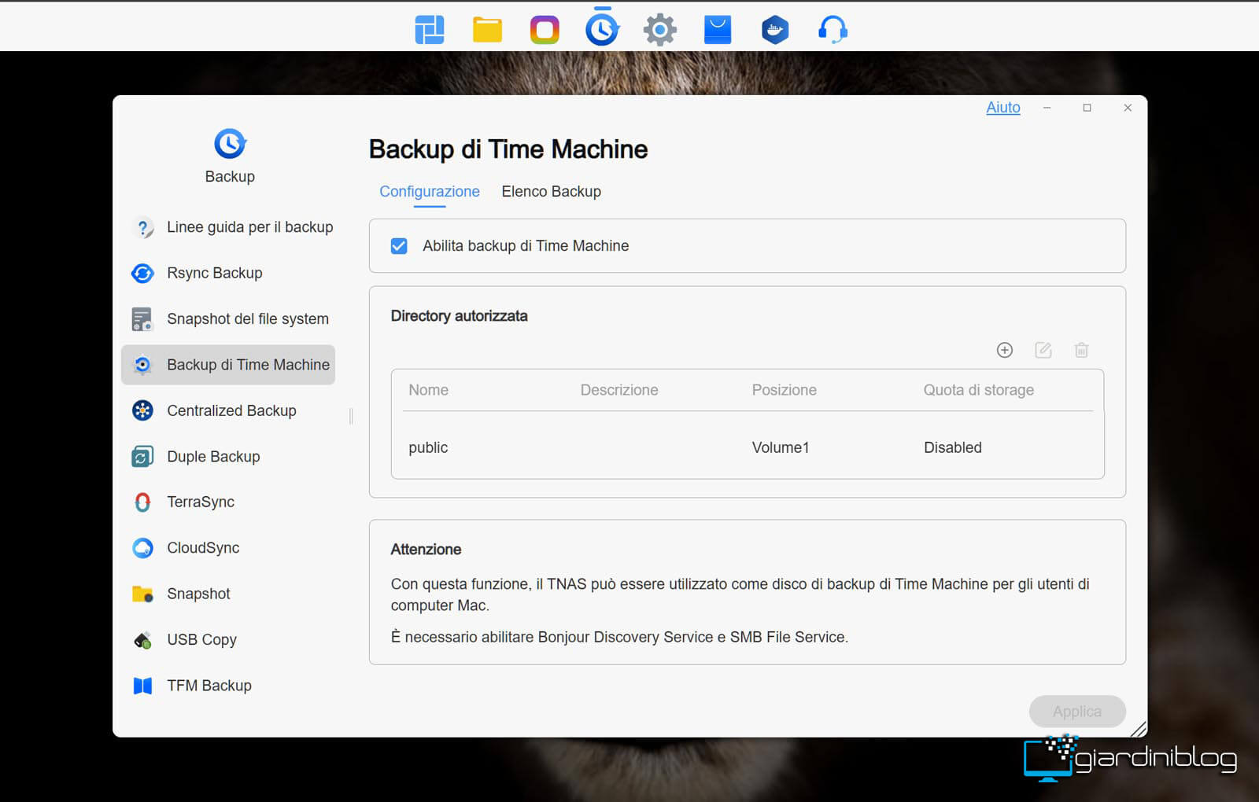Select Rsync Backup in the sidebar
Screen dimensions: 1259x802
[228, 273]
